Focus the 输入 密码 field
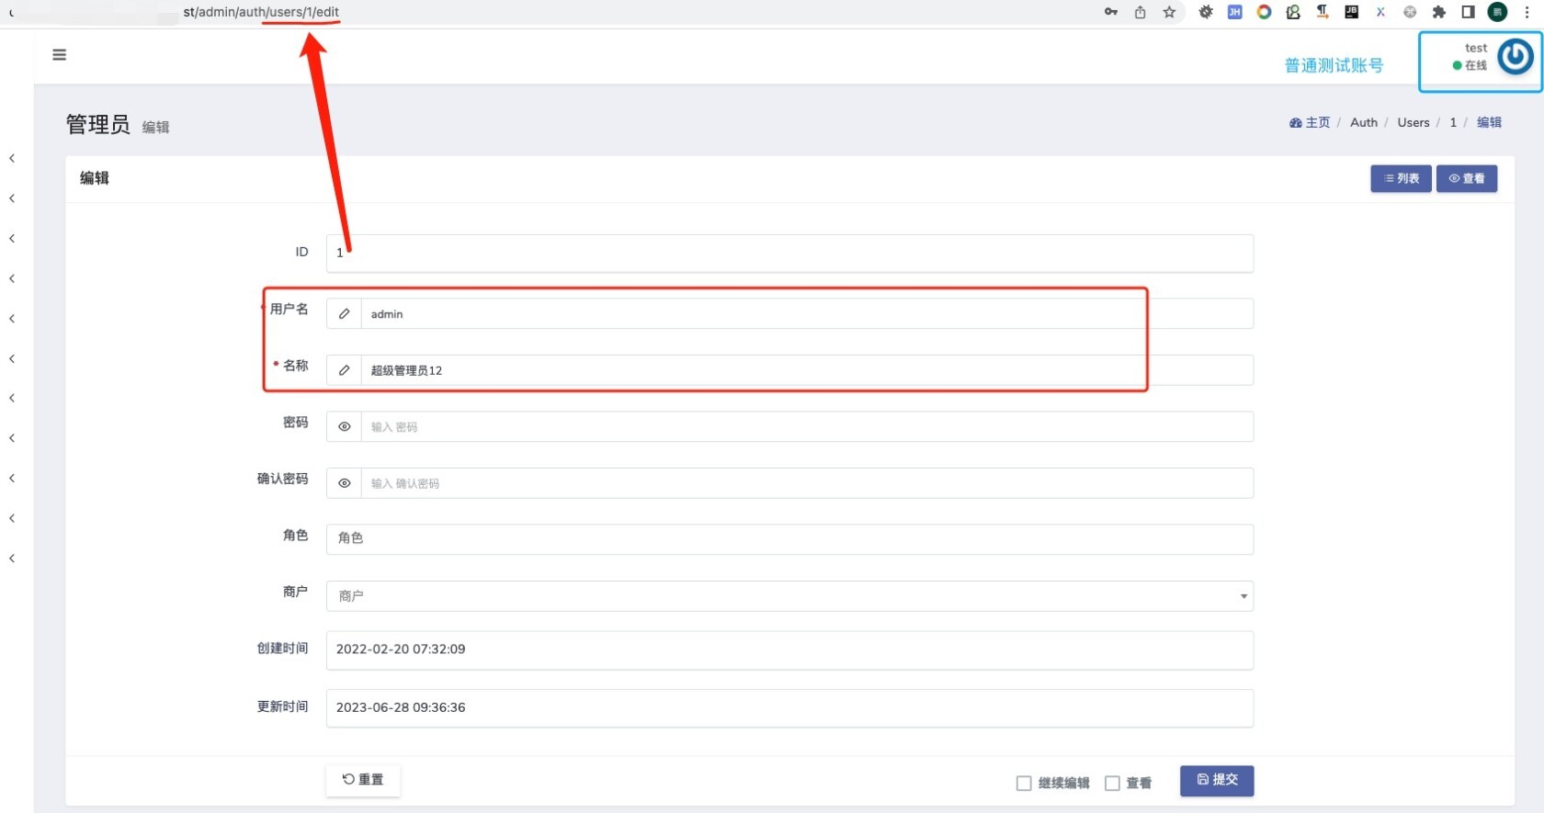 pos(807,427)
